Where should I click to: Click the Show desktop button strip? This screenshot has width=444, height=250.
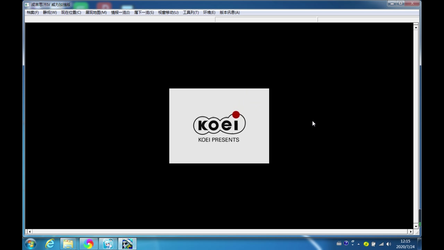(419, 244)
